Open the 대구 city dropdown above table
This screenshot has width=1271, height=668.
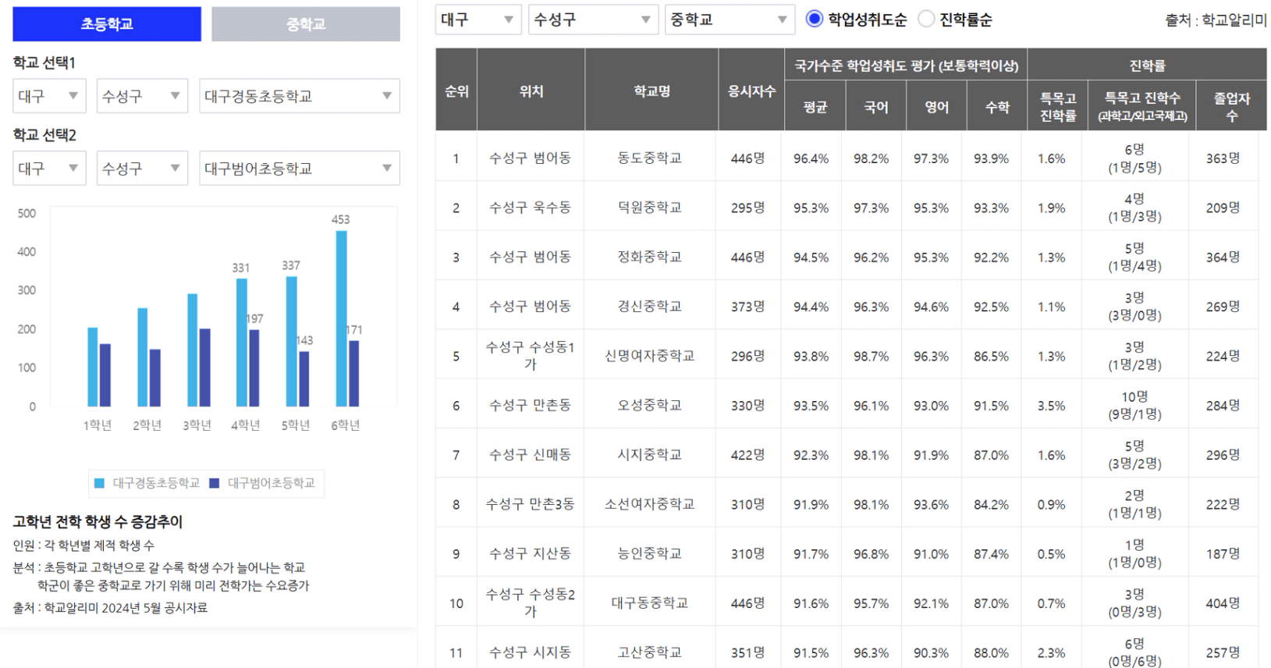(478, 20)
